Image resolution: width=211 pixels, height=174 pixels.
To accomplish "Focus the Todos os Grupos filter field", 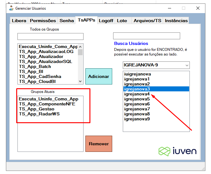I will click(50, 36).
